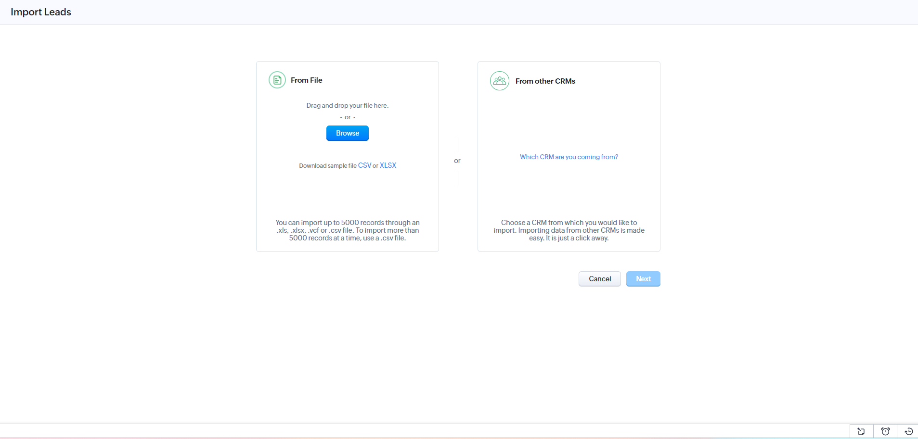Image resolution: width=918 pixels, height=439 pixels.
Task: Click the From File document icon
Action: tap(277, 80)
